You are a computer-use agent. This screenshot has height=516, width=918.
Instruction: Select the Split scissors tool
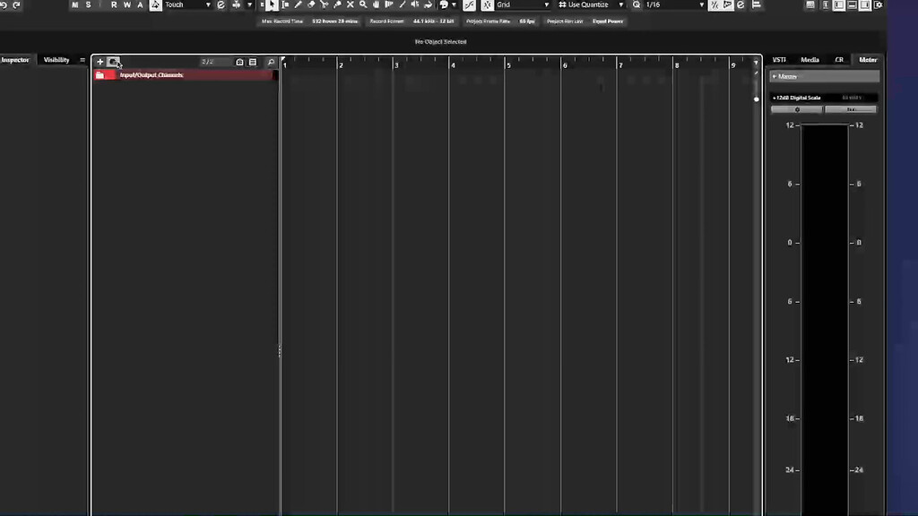324,4
